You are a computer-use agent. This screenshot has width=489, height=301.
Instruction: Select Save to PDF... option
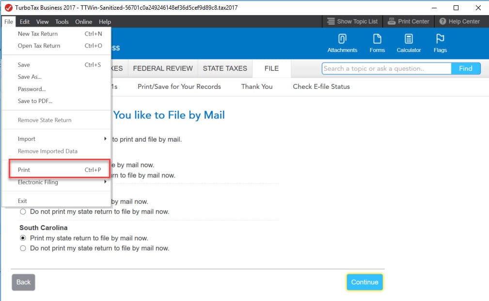click(56, 101)
